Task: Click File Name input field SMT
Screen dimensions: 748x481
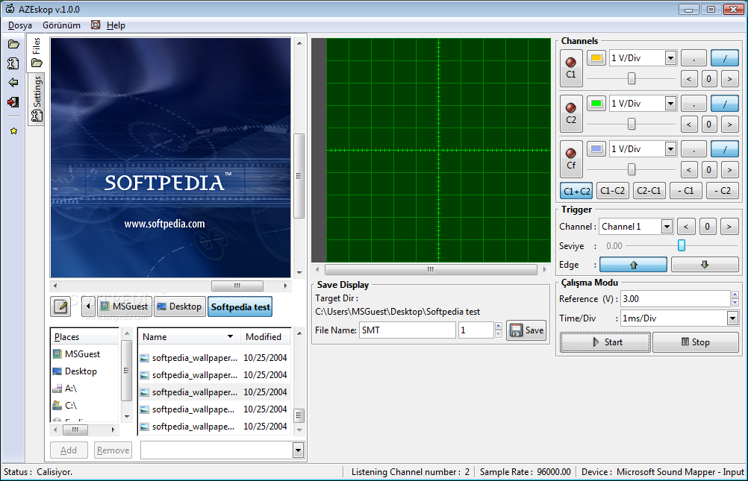Action: click(x=408, y=330)
